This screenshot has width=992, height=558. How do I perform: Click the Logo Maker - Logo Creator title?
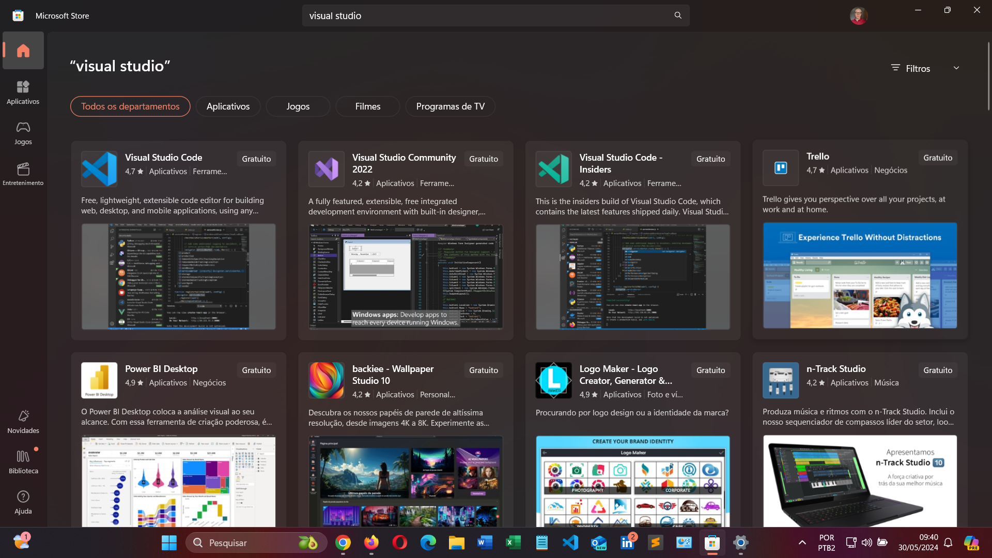click(x=626, y=375)
